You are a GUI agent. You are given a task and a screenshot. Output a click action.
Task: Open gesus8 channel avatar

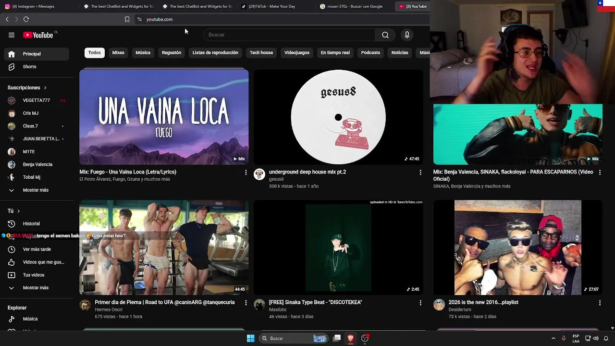pos(259,174)
